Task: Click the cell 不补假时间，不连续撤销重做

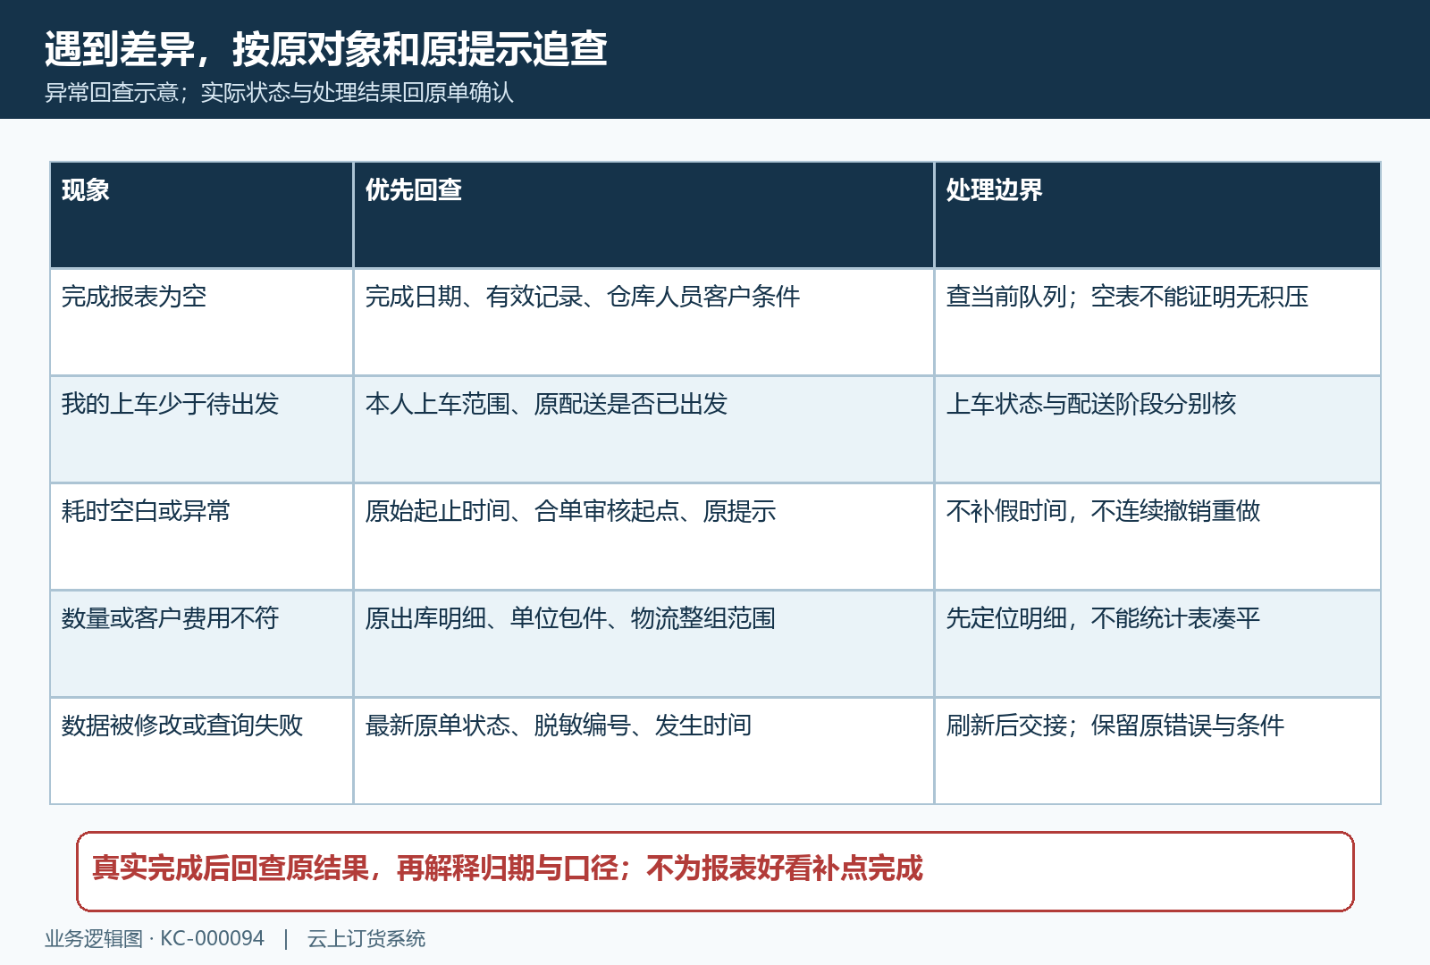Action: pos(1157,536)
